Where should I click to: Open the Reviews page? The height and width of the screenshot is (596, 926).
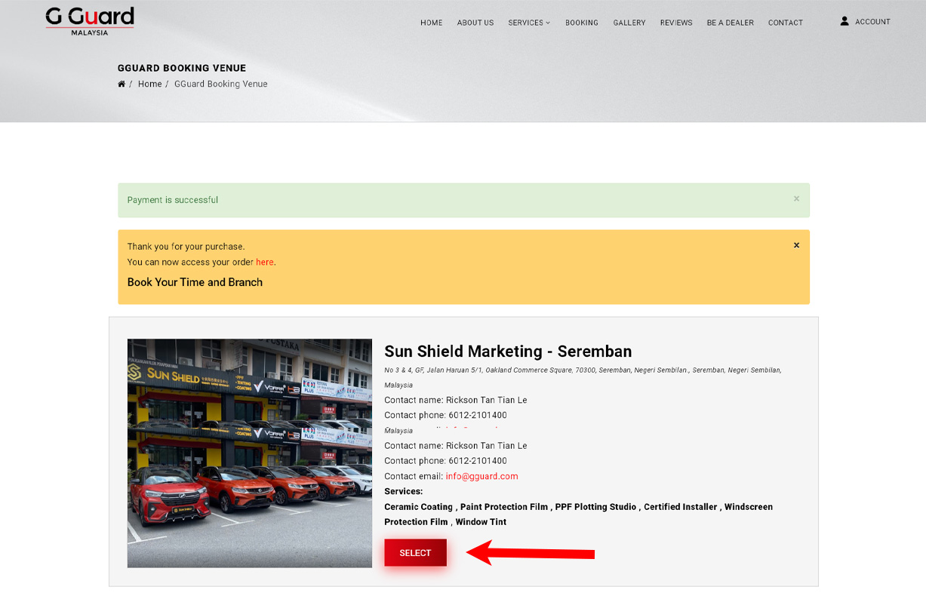(675, 23)
